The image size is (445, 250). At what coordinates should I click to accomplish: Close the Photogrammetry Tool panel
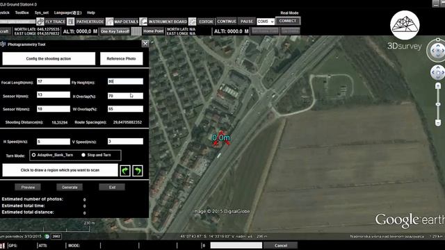point(145,43)
